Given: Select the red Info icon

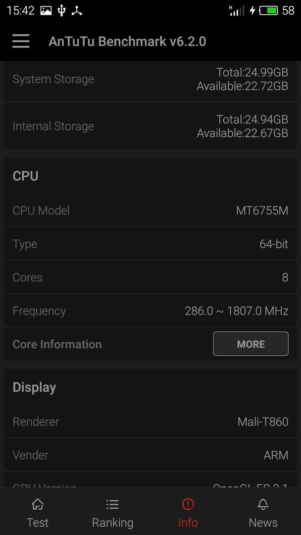Looking at the screenshot, I should tap(188, 504).
